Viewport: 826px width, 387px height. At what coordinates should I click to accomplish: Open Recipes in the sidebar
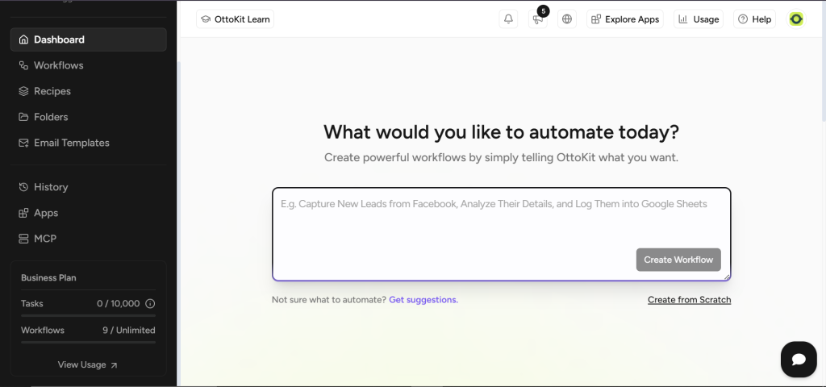click(89, 91)
